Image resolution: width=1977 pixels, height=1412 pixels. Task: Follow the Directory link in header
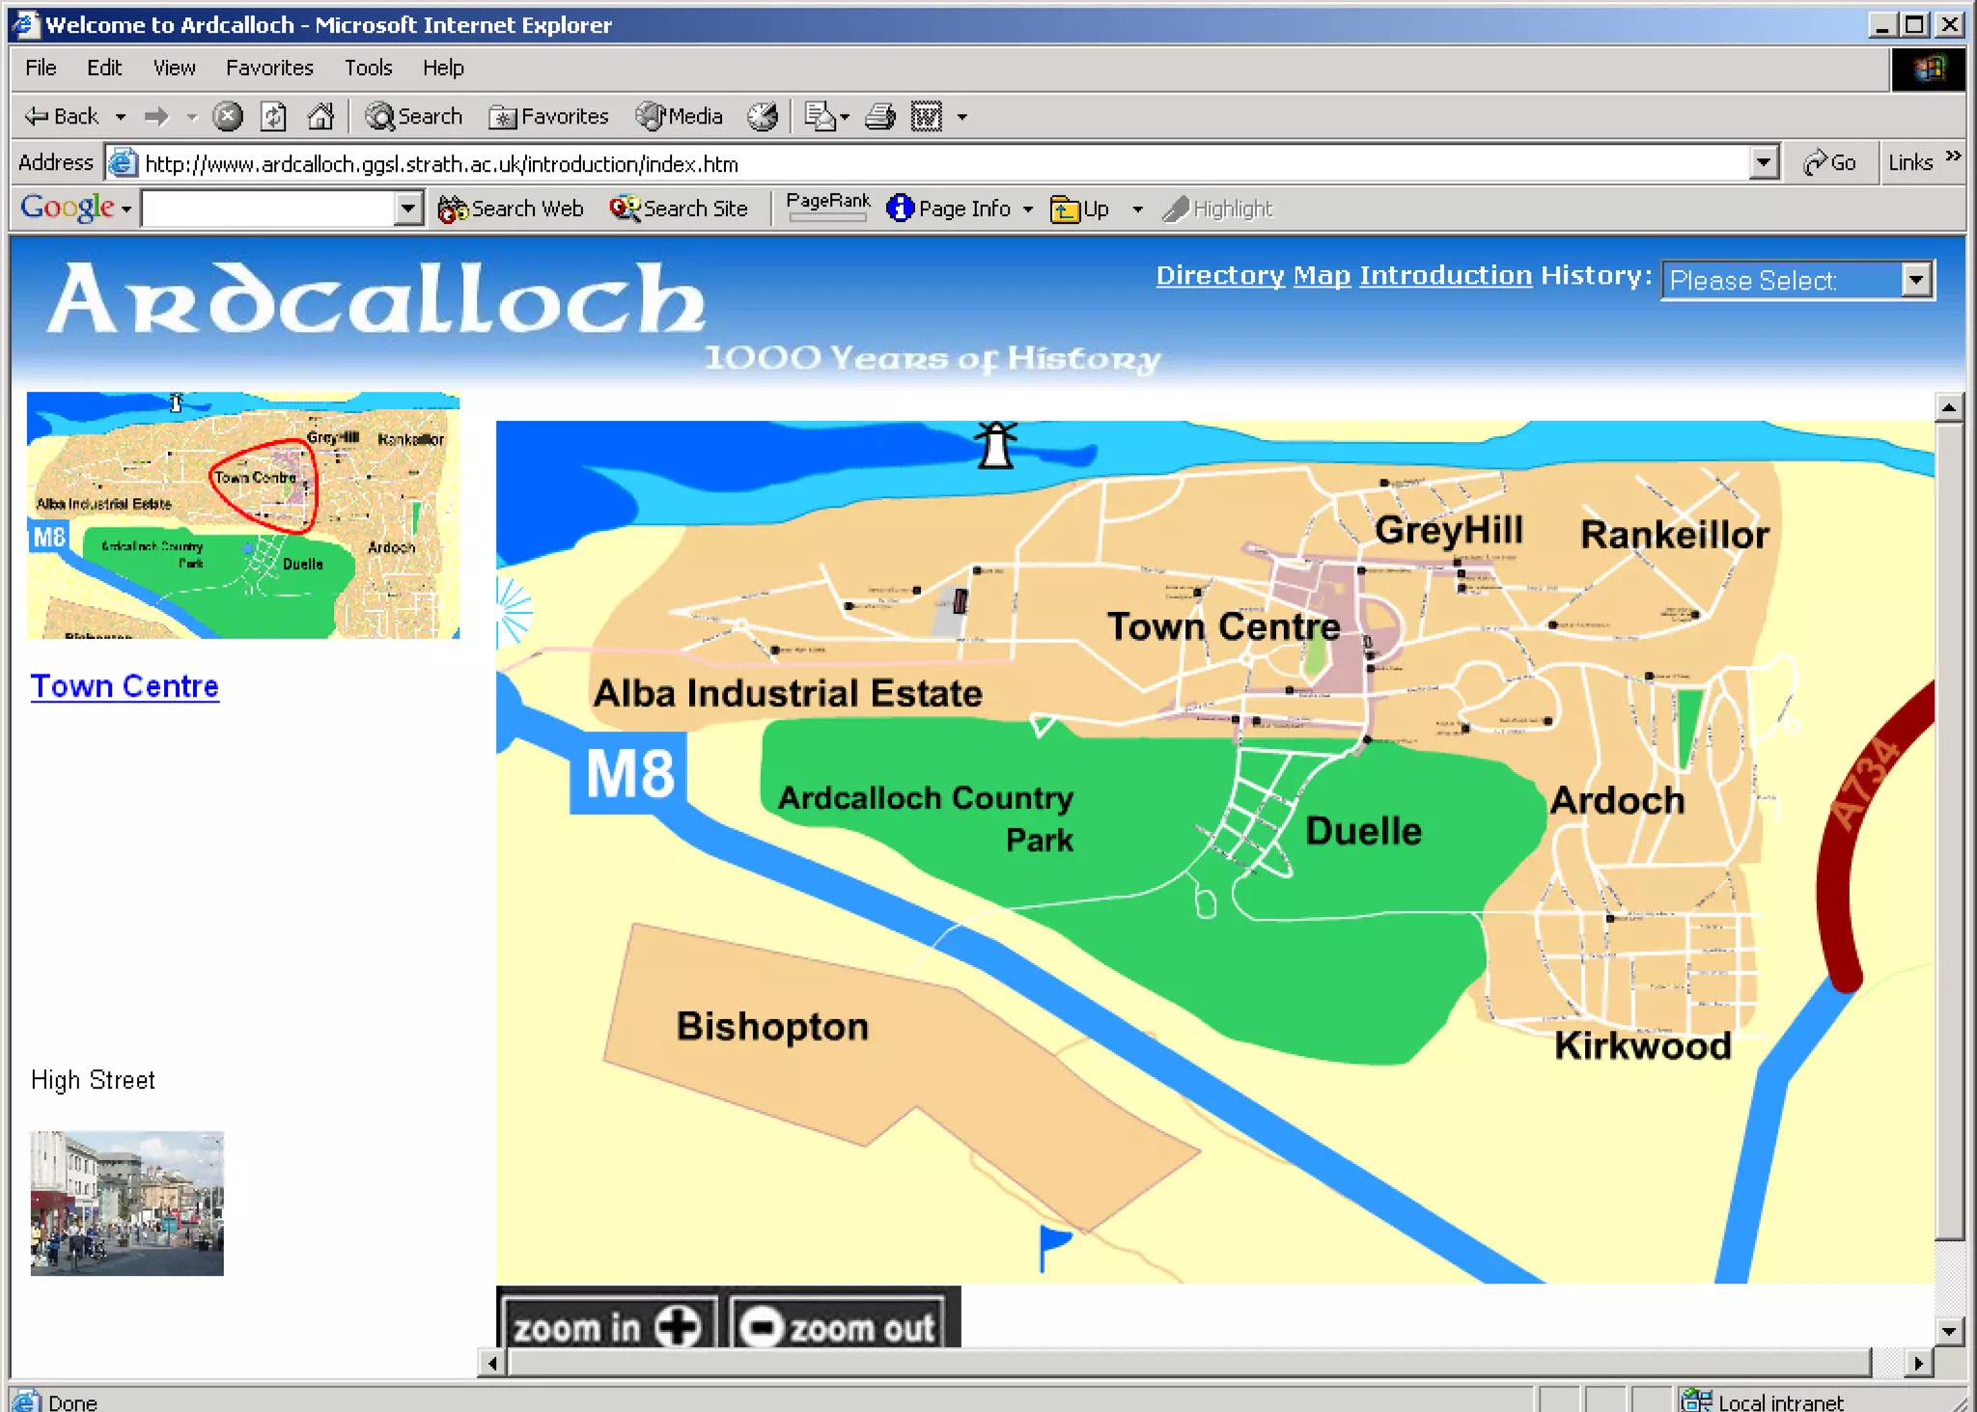1219,275
